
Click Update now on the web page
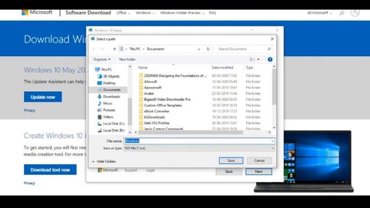[x=43, y=97]
